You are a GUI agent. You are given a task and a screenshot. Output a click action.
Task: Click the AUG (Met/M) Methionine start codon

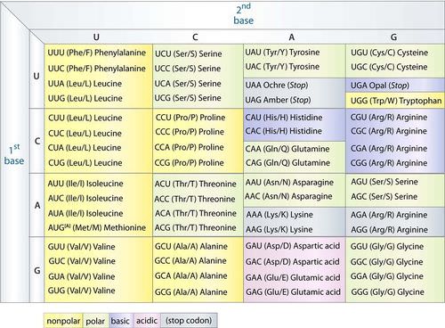[x=97, y=227]
